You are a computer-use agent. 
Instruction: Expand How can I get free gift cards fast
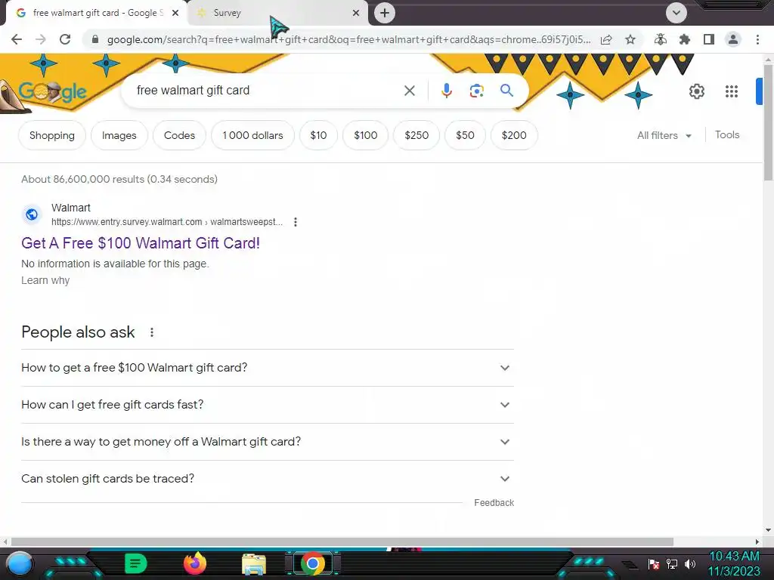tap(268, 405)
